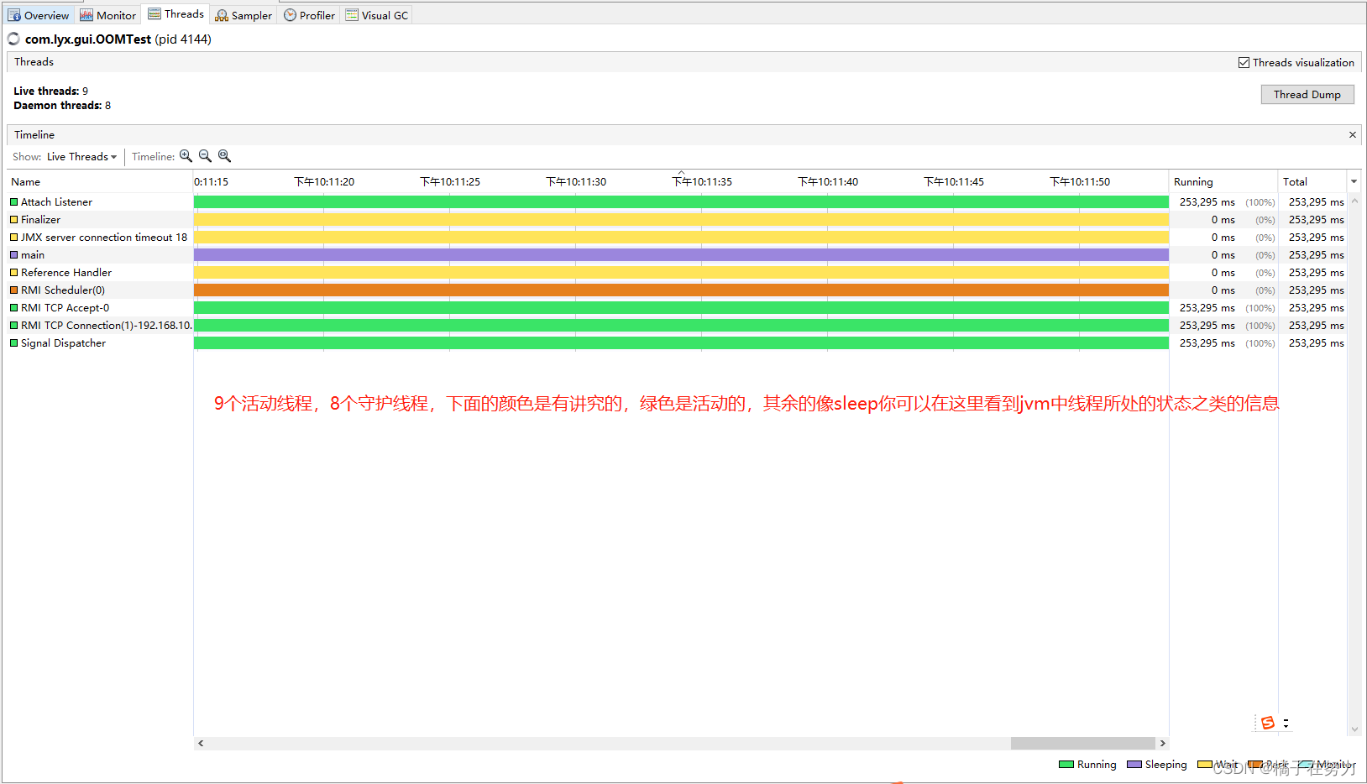The width and height of the screenshot is (1367, 784).
Task: Click the horizontal timeline scrollbar thumb
Action: click(x=1082, y=743)
